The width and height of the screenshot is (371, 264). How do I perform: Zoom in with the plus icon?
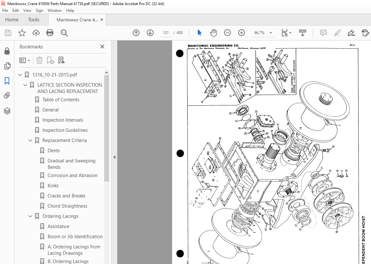point(241,33)
